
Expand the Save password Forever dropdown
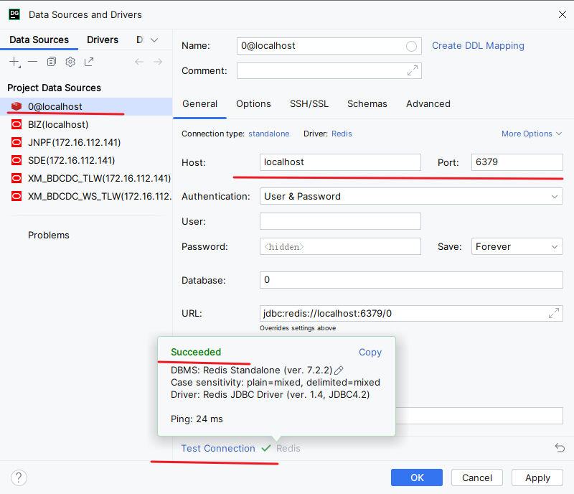point(517,246)
